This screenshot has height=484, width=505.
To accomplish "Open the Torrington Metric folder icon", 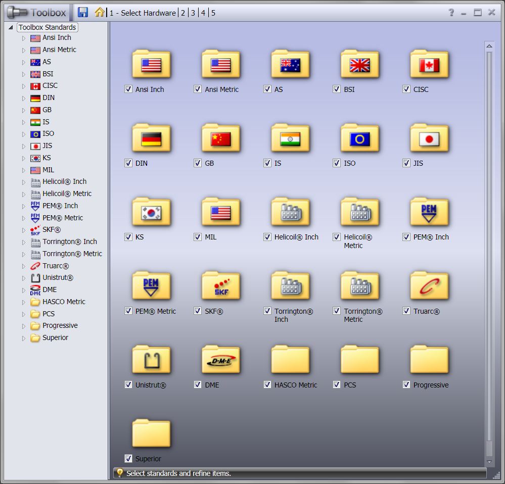I will click(x=360, y=286).
